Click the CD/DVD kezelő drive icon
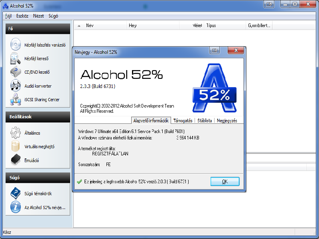The width and height of the screenshot is (319, 239). (16, 72)
